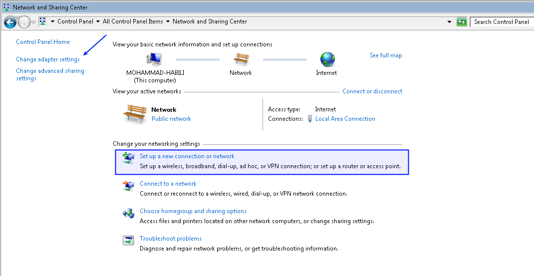Image resolution: width=534 pixels, height=276 pixels.
Task: Select All Control Panel Items breadcrumb
Action: pyautogui.click(x=133, y=21)
